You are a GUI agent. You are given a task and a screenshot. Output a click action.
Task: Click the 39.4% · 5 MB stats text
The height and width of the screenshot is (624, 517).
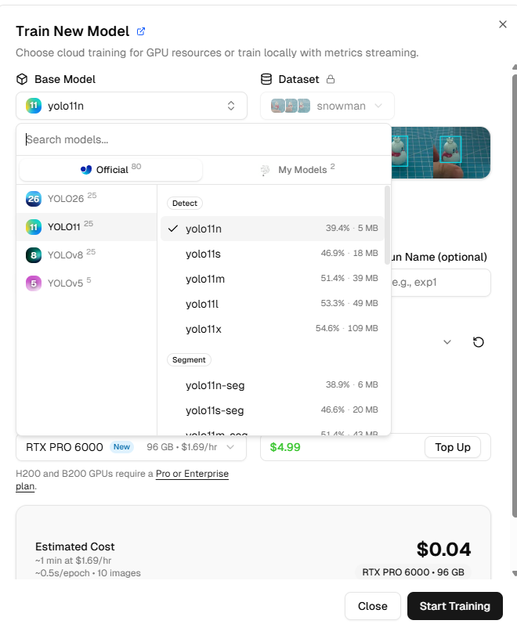pos(352,229)
